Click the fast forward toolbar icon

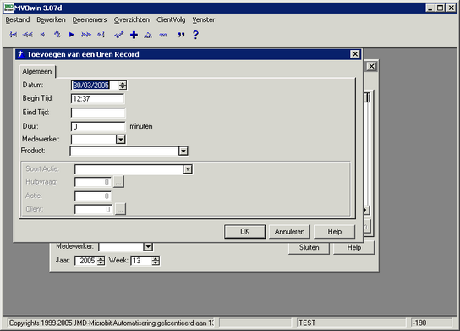click(x=86, y=35)
